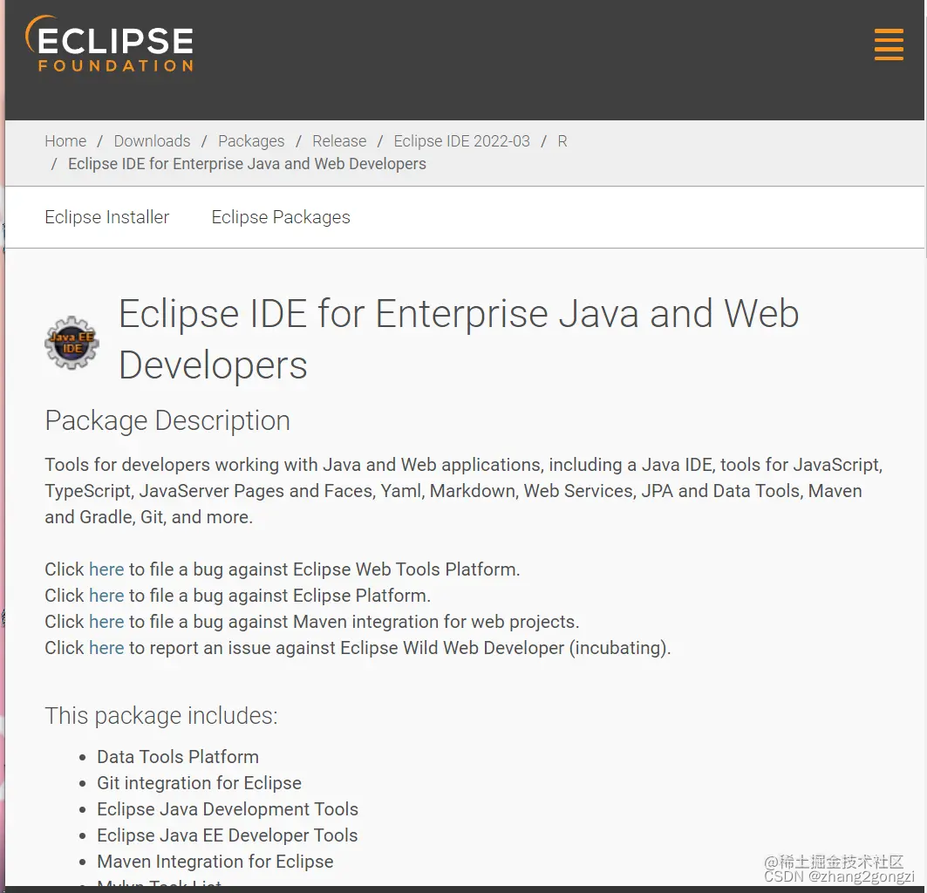
Task: Open the orange hamburger menu
Action: pos(889,44)
